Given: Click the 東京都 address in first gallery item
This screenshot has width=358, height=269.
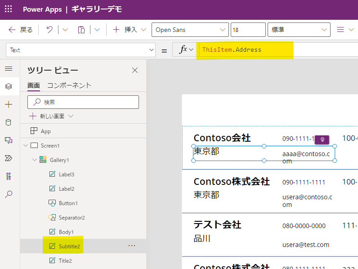Looking at the screenshot, I should click(206, 152).
